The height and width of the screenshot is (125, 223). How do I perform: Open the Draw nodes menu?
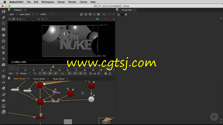coord(4,17)
